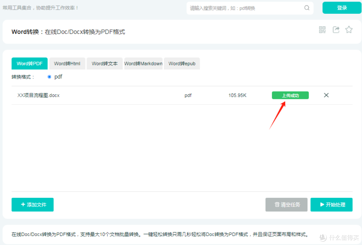Open the Word转文本 tab

[x=105, y=63]
